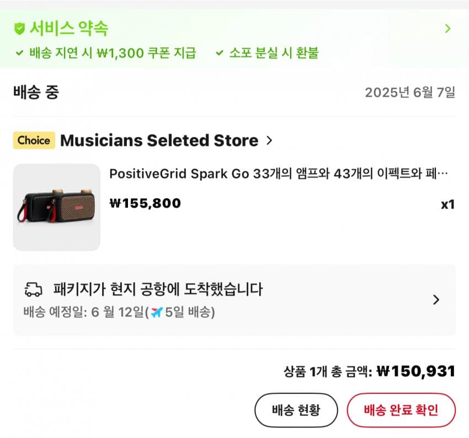Confirm delivery with 배송 완료 확인 button
The width and height of the screenshot is (469, 438).
pyautogui.click(x=401, y=410)
